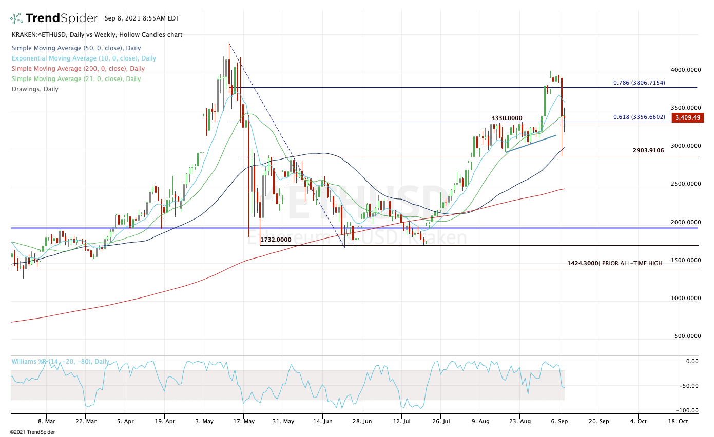Click the 3,409.49 last price tag
The image size is (714, 437).
tap(688, 117)
